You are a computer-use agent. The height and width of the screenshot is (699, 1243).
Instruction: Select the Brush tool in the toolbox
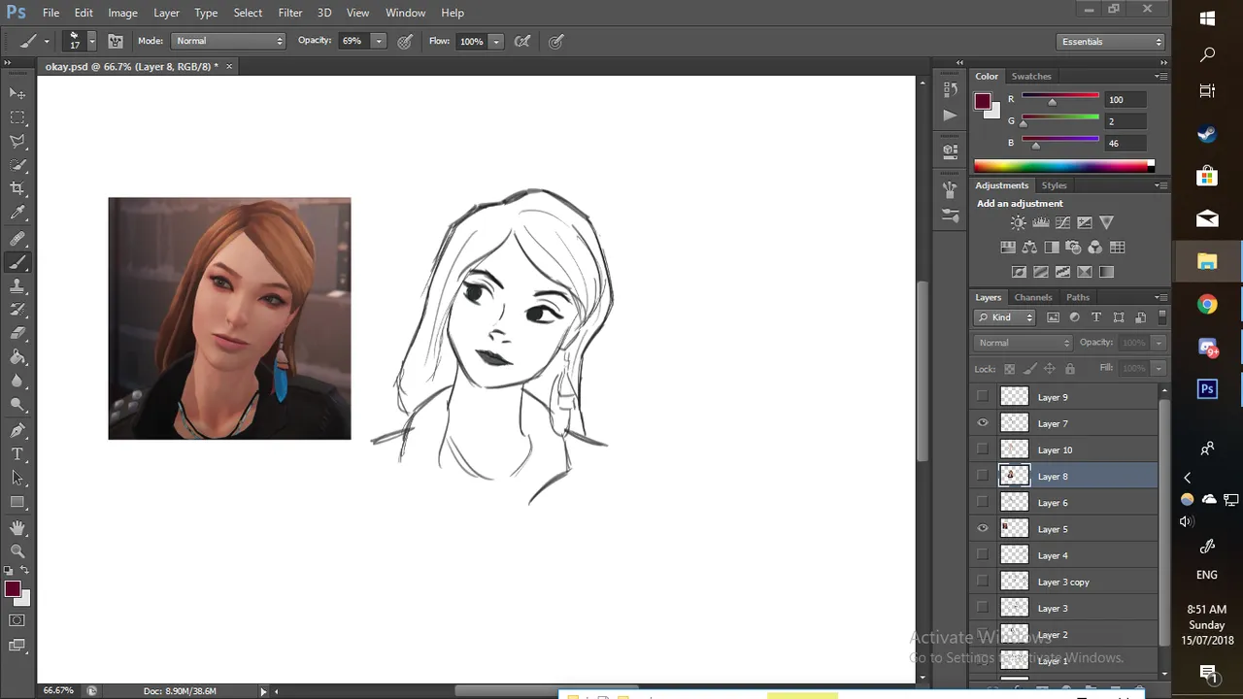[x=17, y=263]
